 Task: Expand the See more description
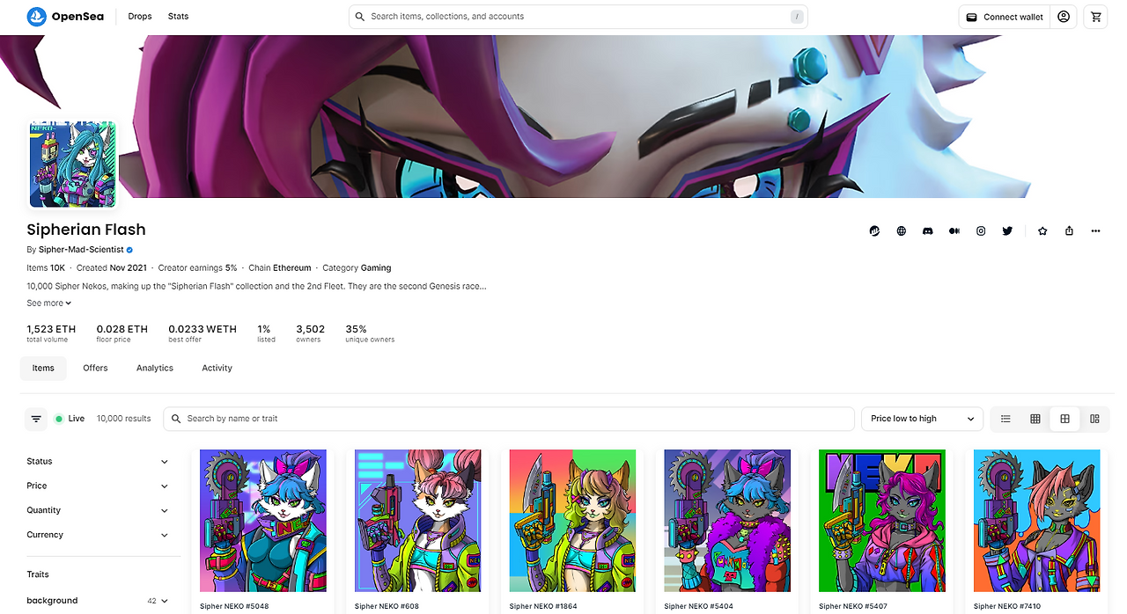click(x=48, y=303)
